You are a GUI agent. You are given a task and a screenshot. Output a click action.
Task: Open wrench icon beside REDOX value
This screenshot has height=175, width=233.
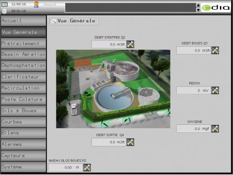pos(215,91)
